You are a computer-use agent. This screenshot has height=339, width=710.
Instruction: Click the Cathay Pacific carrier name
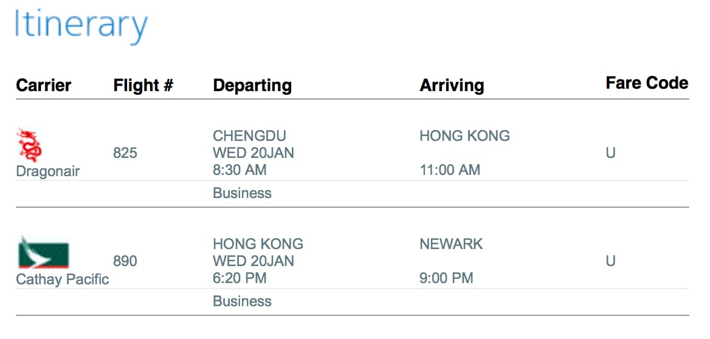point(63,279)
